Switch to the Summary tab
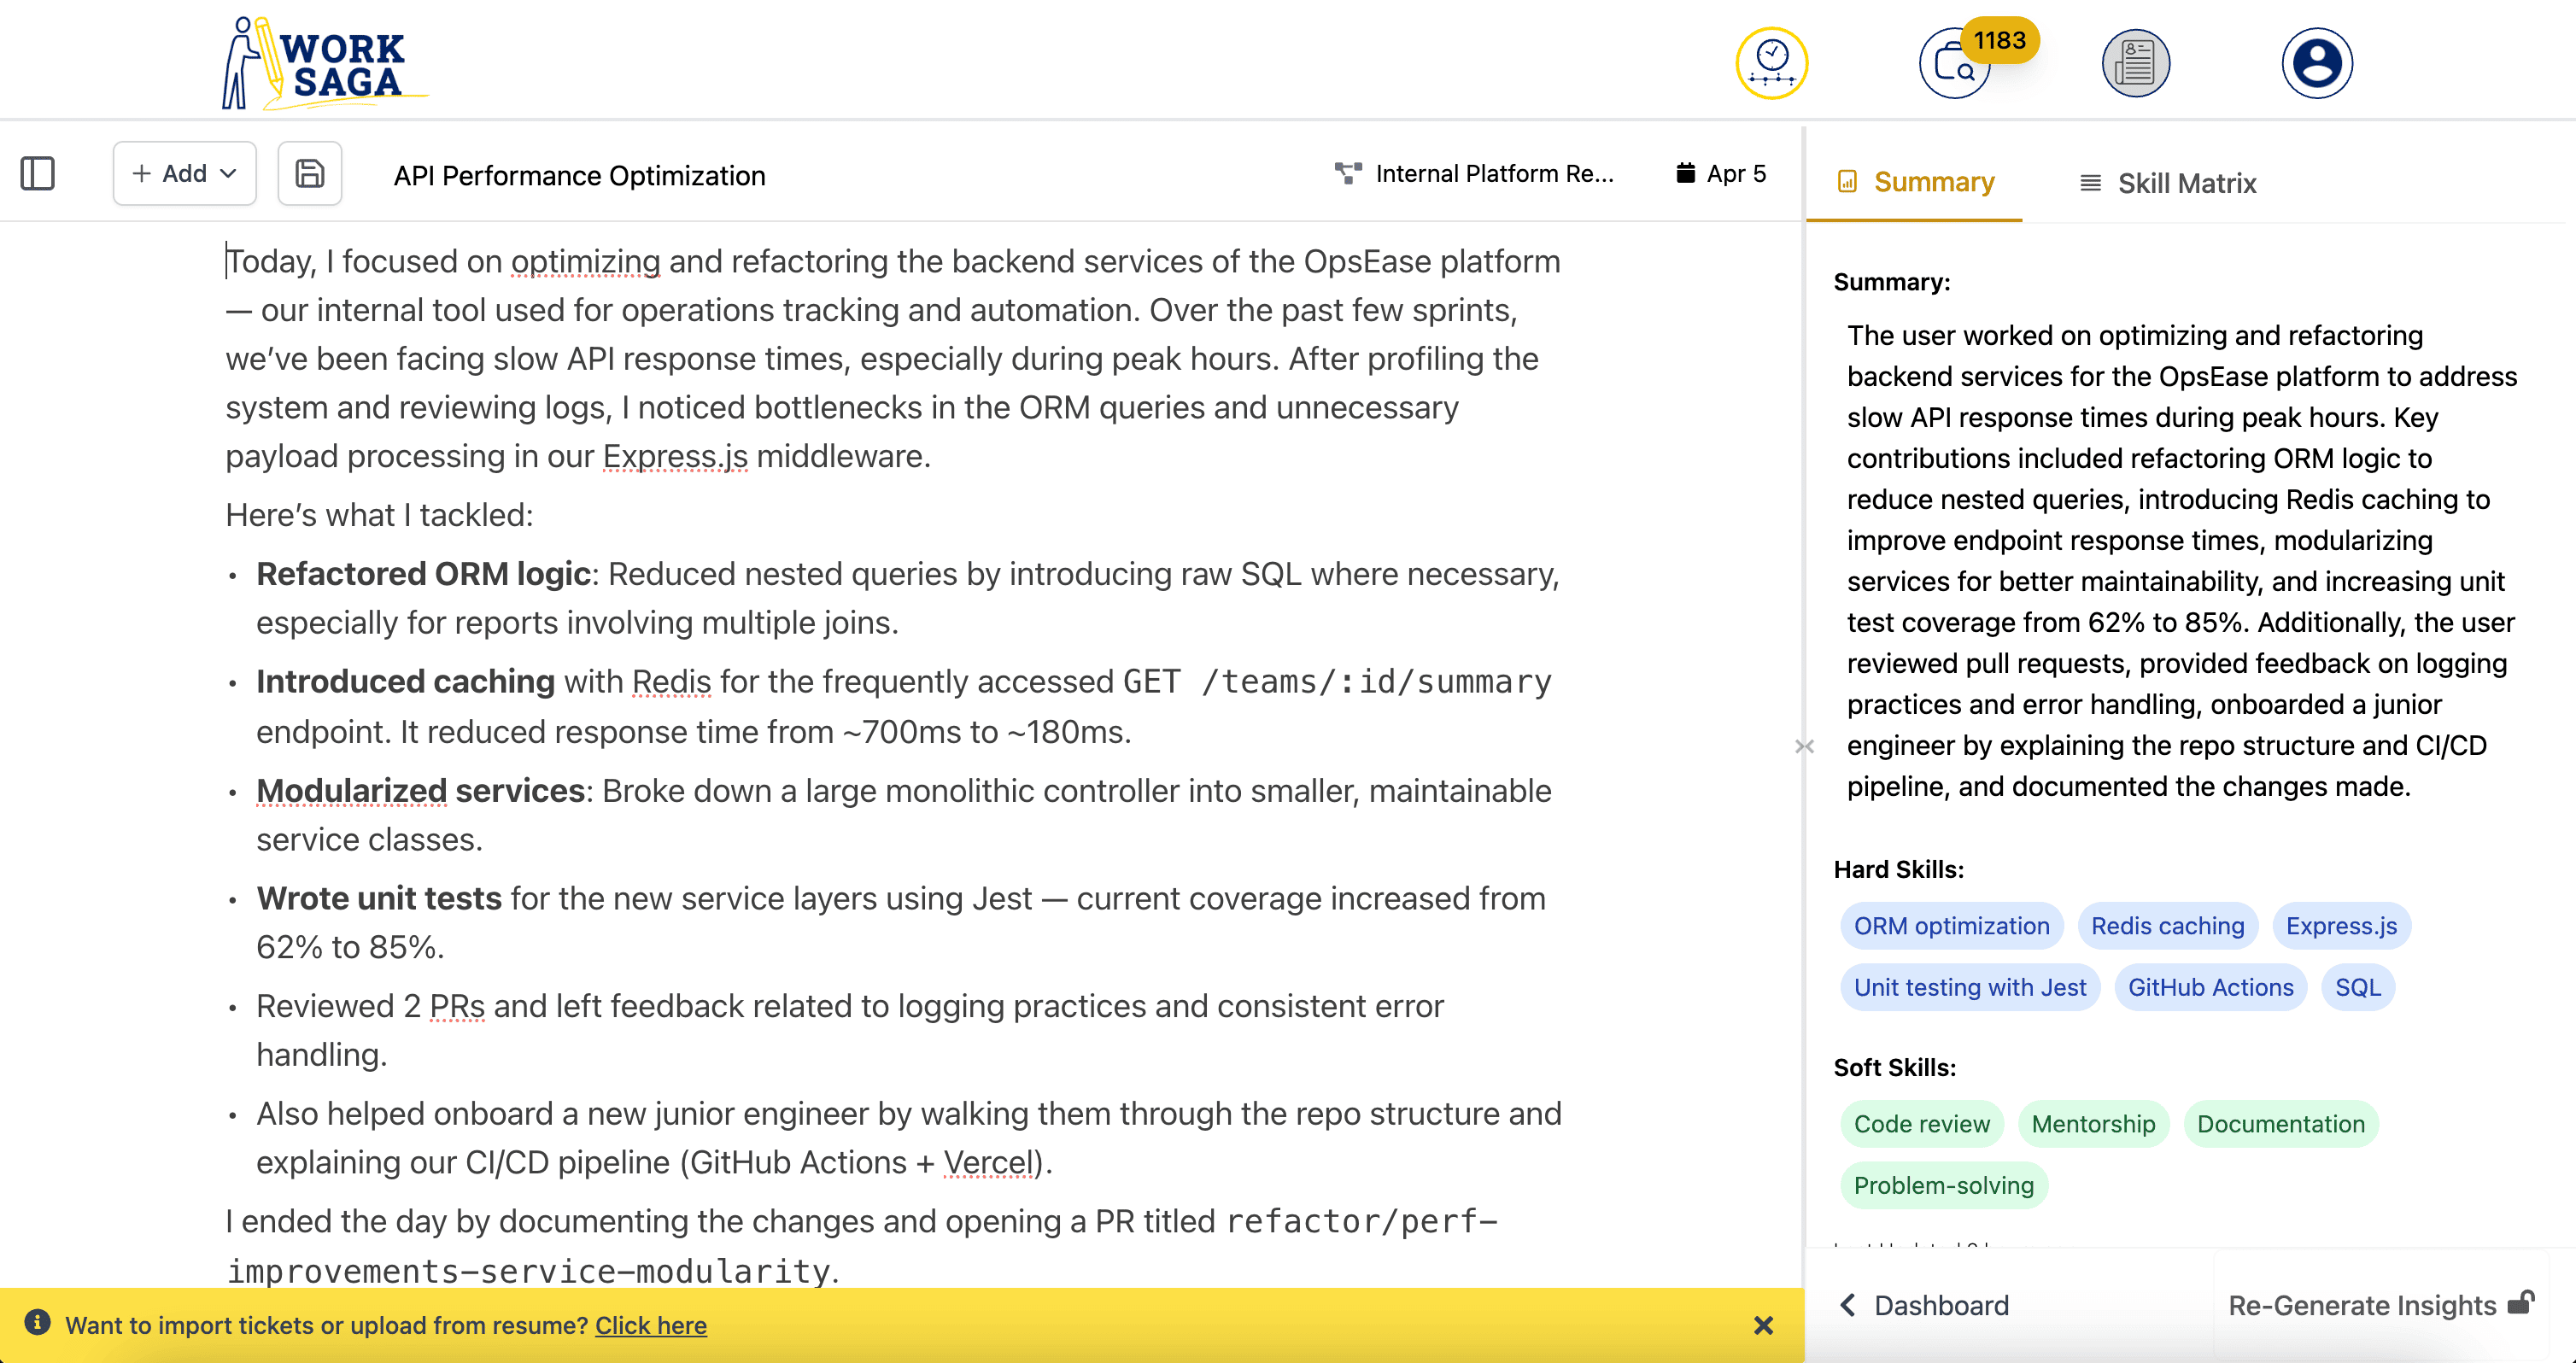The height and width of the screenshot is (1363, 2576). [x=1915, y=182]
